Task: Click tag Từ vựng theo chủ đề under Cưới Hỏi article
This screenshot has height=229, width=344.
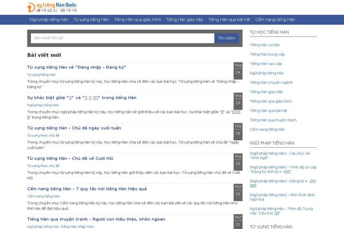Action: [43, 166]
